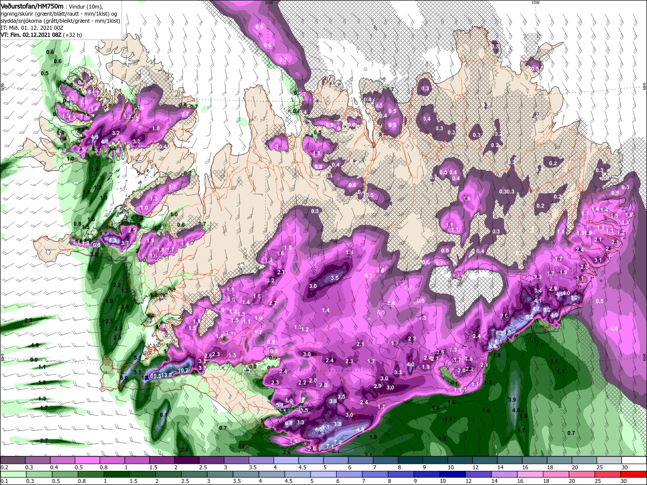Viewport: 647px width, 485px height.
Task: Click the 8.1 rain value in green band
Action: 163,415
